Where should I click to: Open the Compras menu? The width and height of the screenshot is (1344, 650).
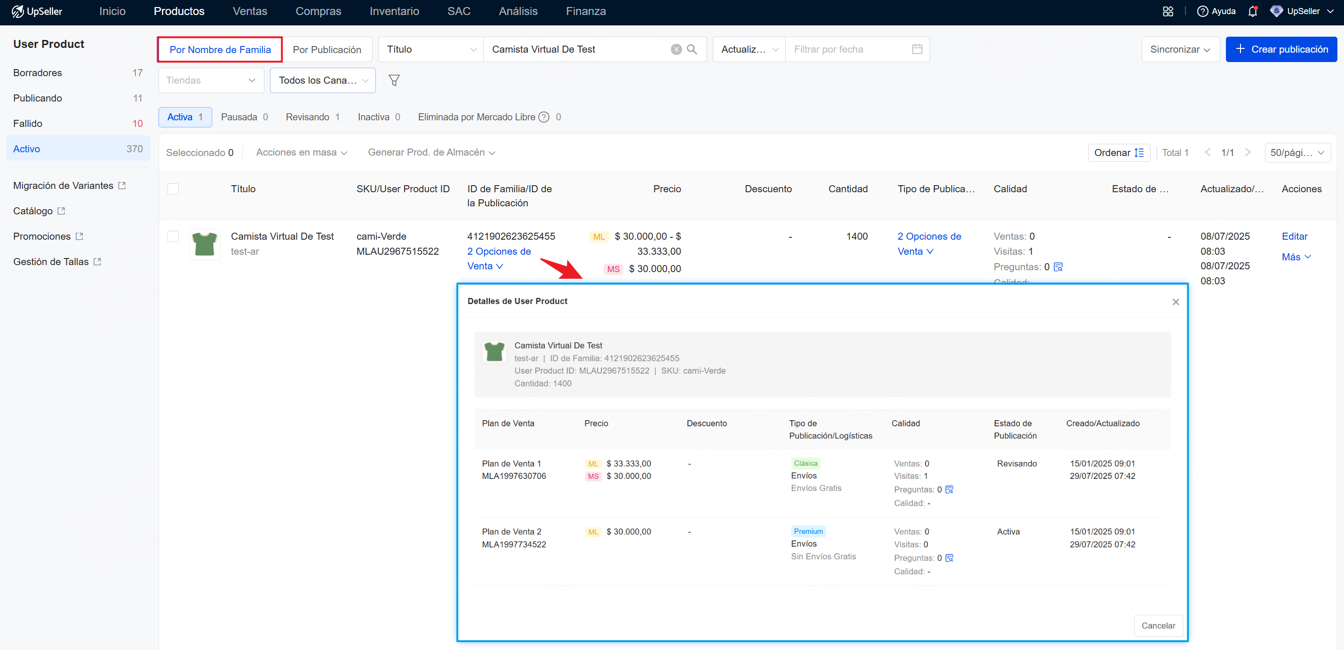[x=318, y=11]
